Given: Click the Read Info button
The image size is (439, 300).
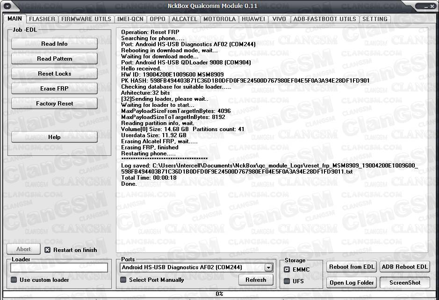Looking at the screenshot, I should coord(54,44).
